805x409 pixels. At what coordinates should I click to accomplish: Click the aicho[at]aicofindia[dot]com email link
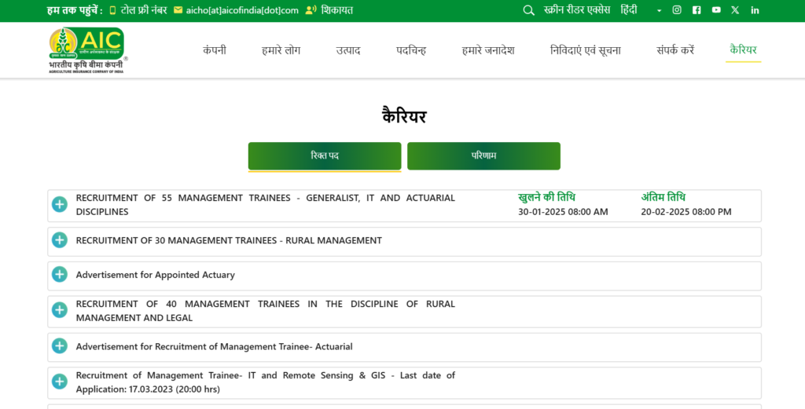pyautogui.click(x=242, y=10)
